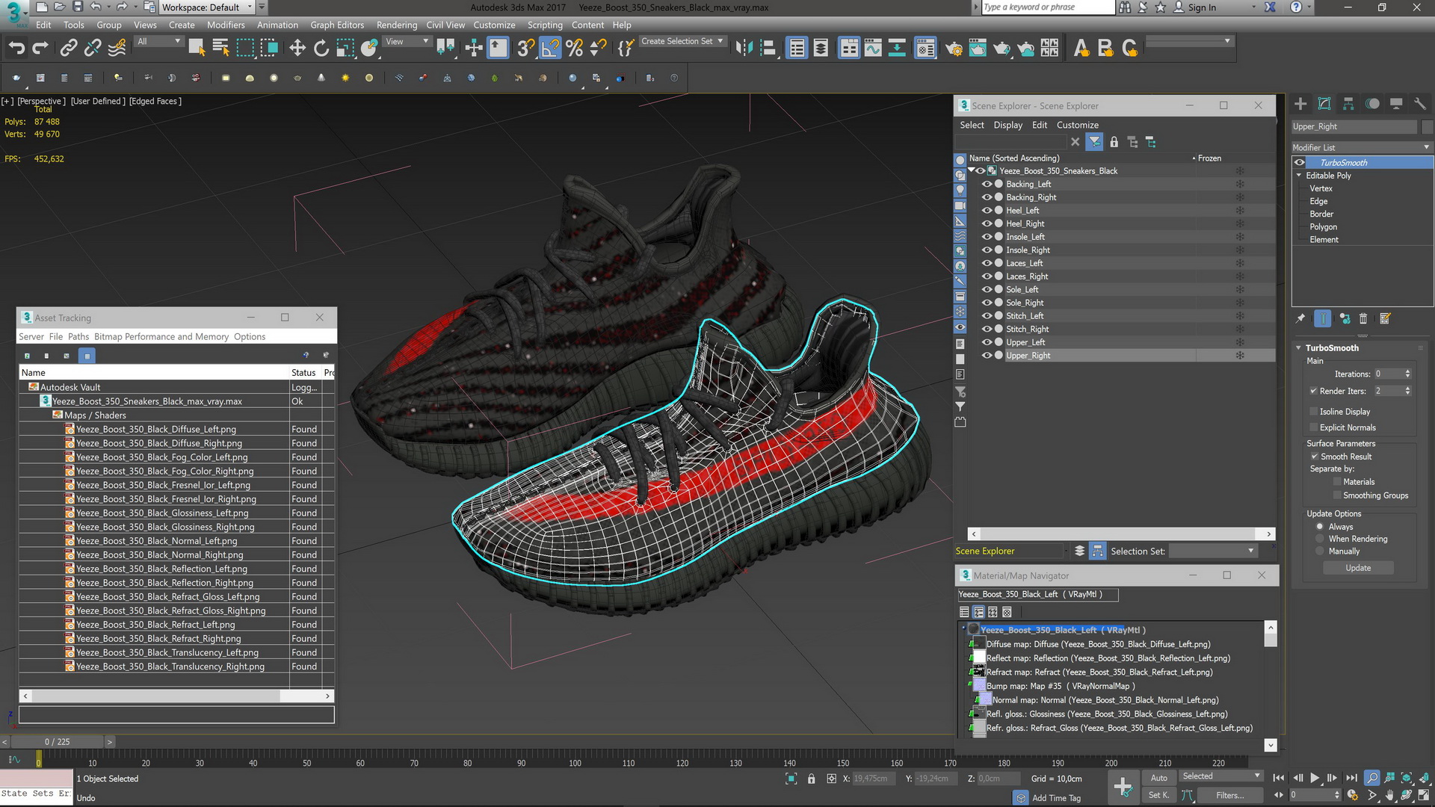Open the Rendering menu
Screen dimensions: 1435x807
pos(397,25)
